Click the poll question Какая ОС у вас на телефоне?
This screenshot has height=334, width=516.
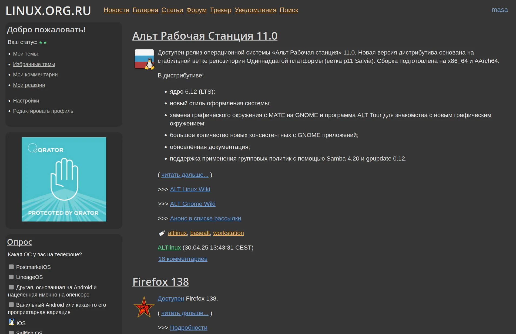tap(45, 254)
